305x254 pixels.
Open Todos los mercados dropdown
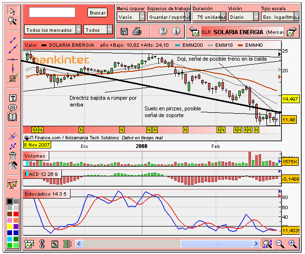coord(53,30)
